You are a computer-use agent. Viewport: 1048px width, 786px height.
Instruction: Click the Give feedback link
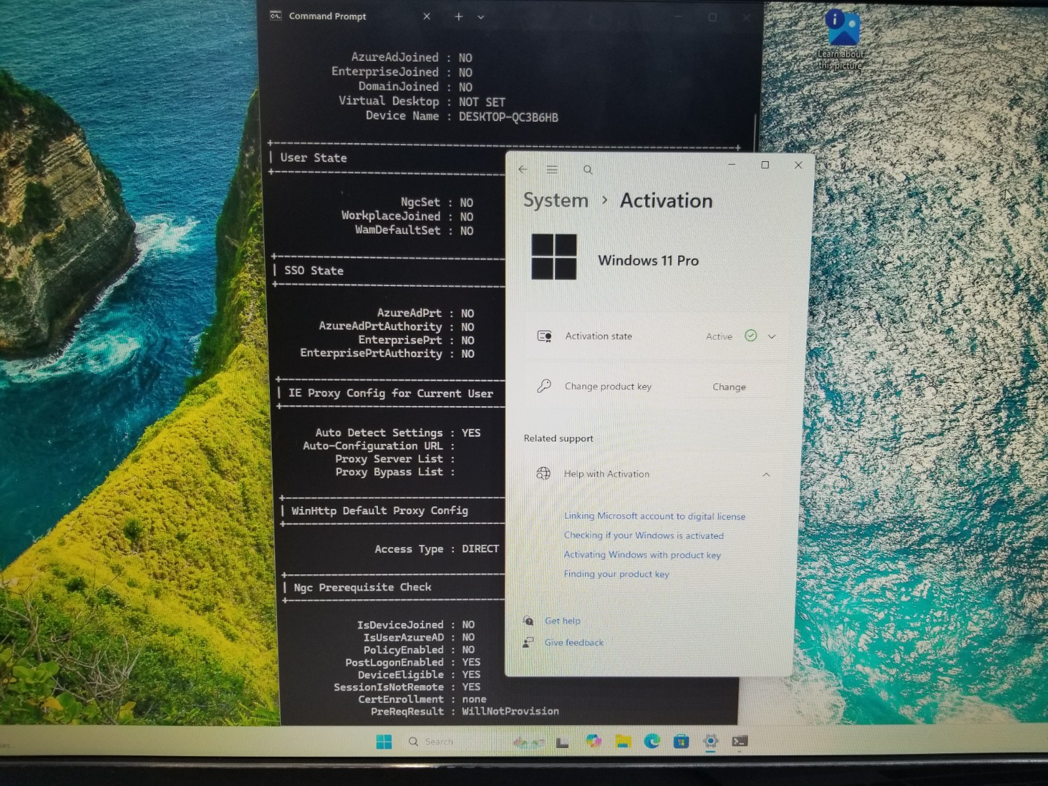574,643
